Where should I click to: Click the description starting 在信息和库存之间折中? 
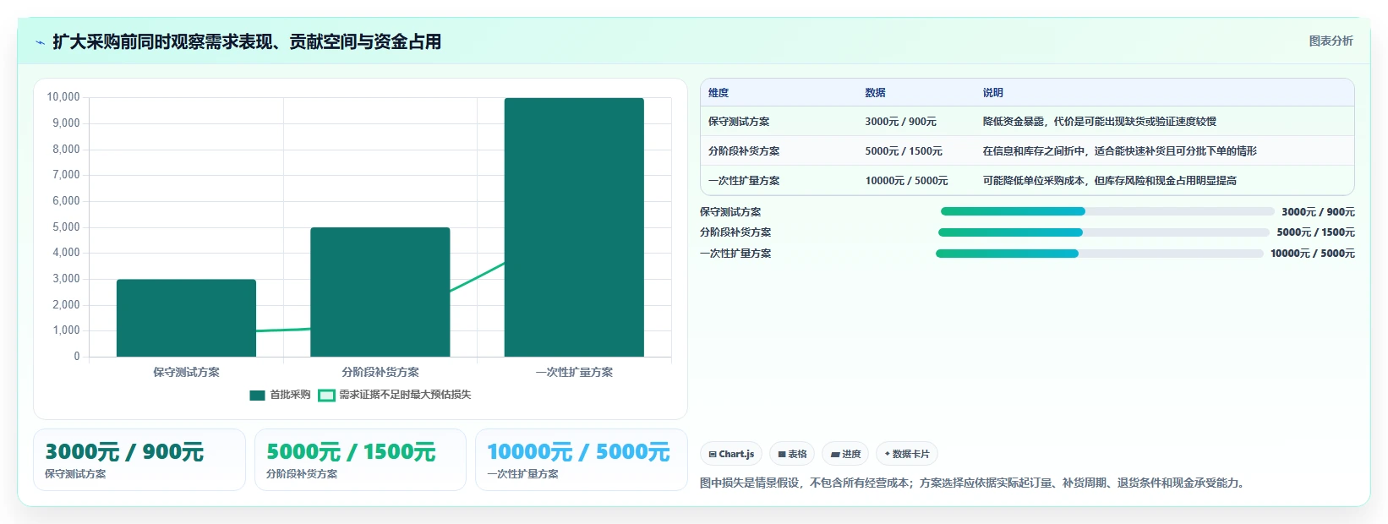coord(1119,151)
